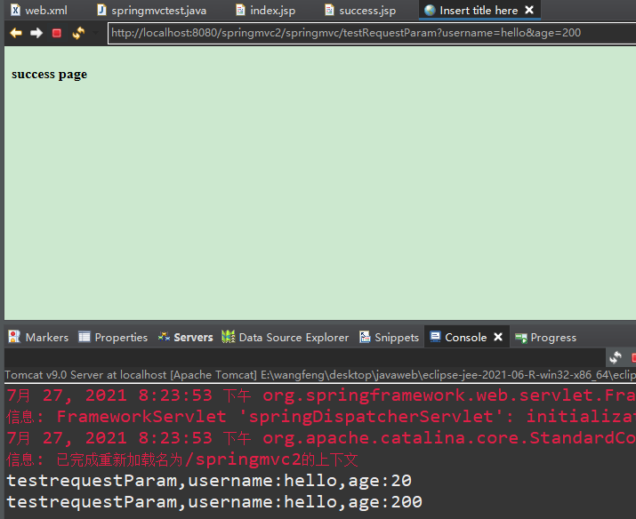Click the browser URL address field

pyautogui.click(x=371, y=33)
